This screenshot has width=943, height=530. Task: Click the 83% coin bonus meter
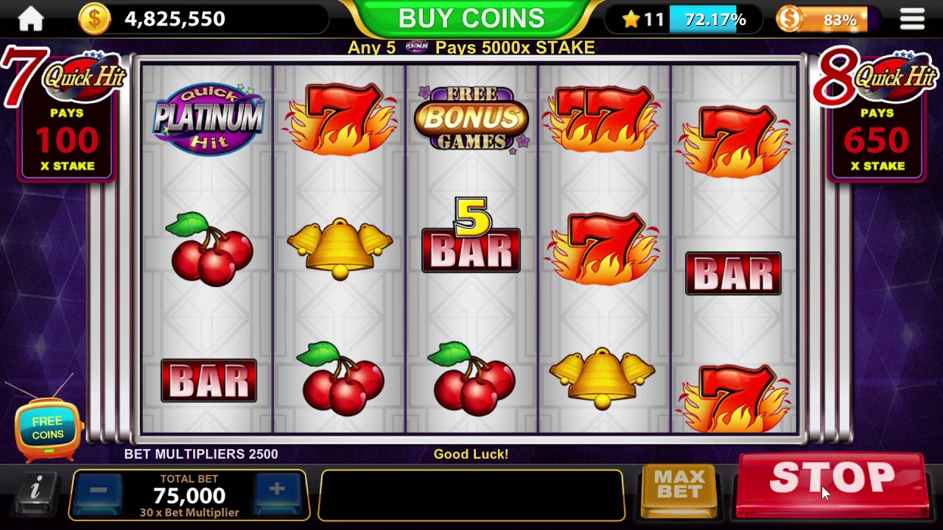click(x=822, y=20)
